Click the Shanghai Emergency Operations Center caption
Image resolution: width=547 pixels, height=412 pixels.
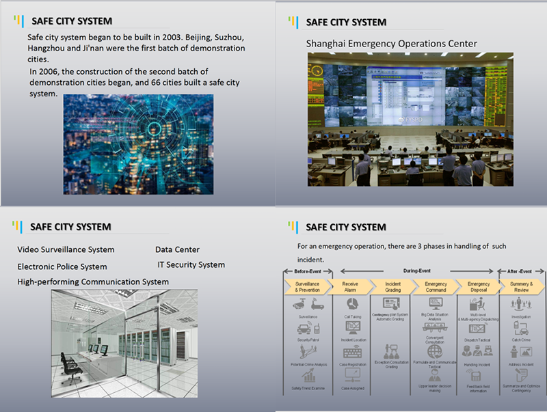tap(391, 44)
